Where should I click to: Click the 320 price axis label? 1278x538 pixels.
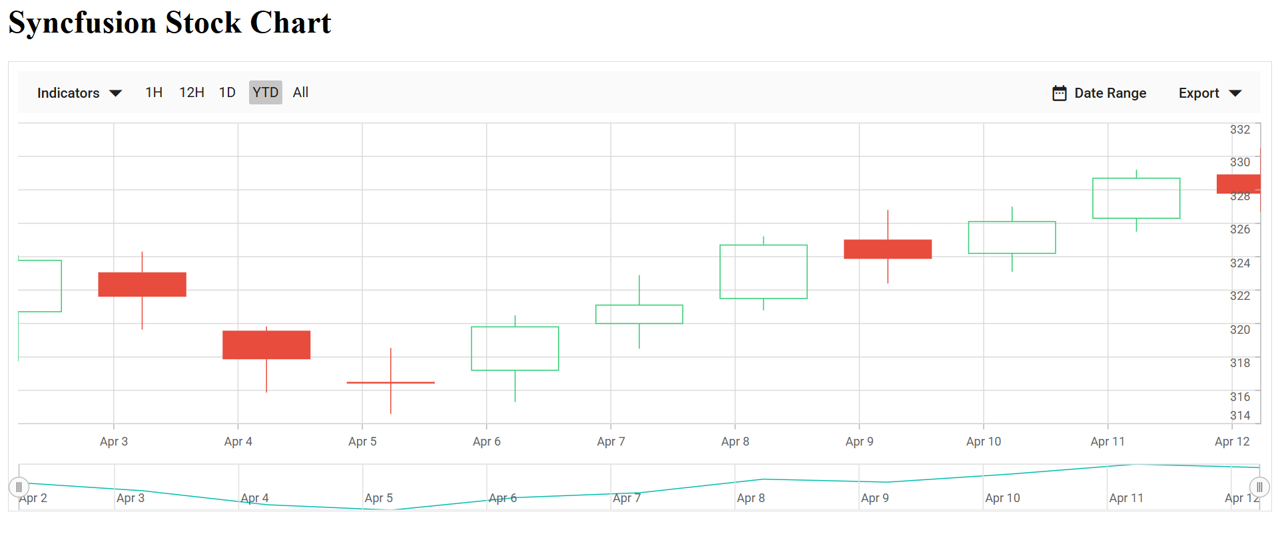coord(1239,330)
